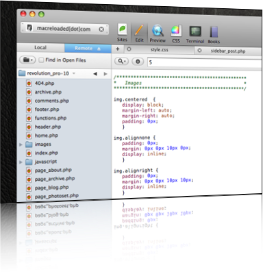Close the sidebar_post.php tab
Viewport: 263px width, 274px height.
[199, 50]
